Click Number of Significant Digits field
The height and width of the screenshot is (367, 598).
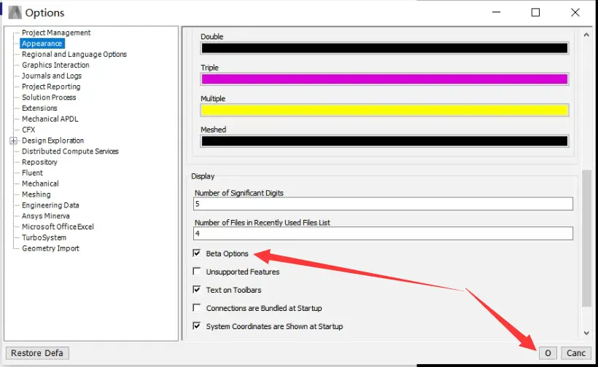tap(383, 204)
